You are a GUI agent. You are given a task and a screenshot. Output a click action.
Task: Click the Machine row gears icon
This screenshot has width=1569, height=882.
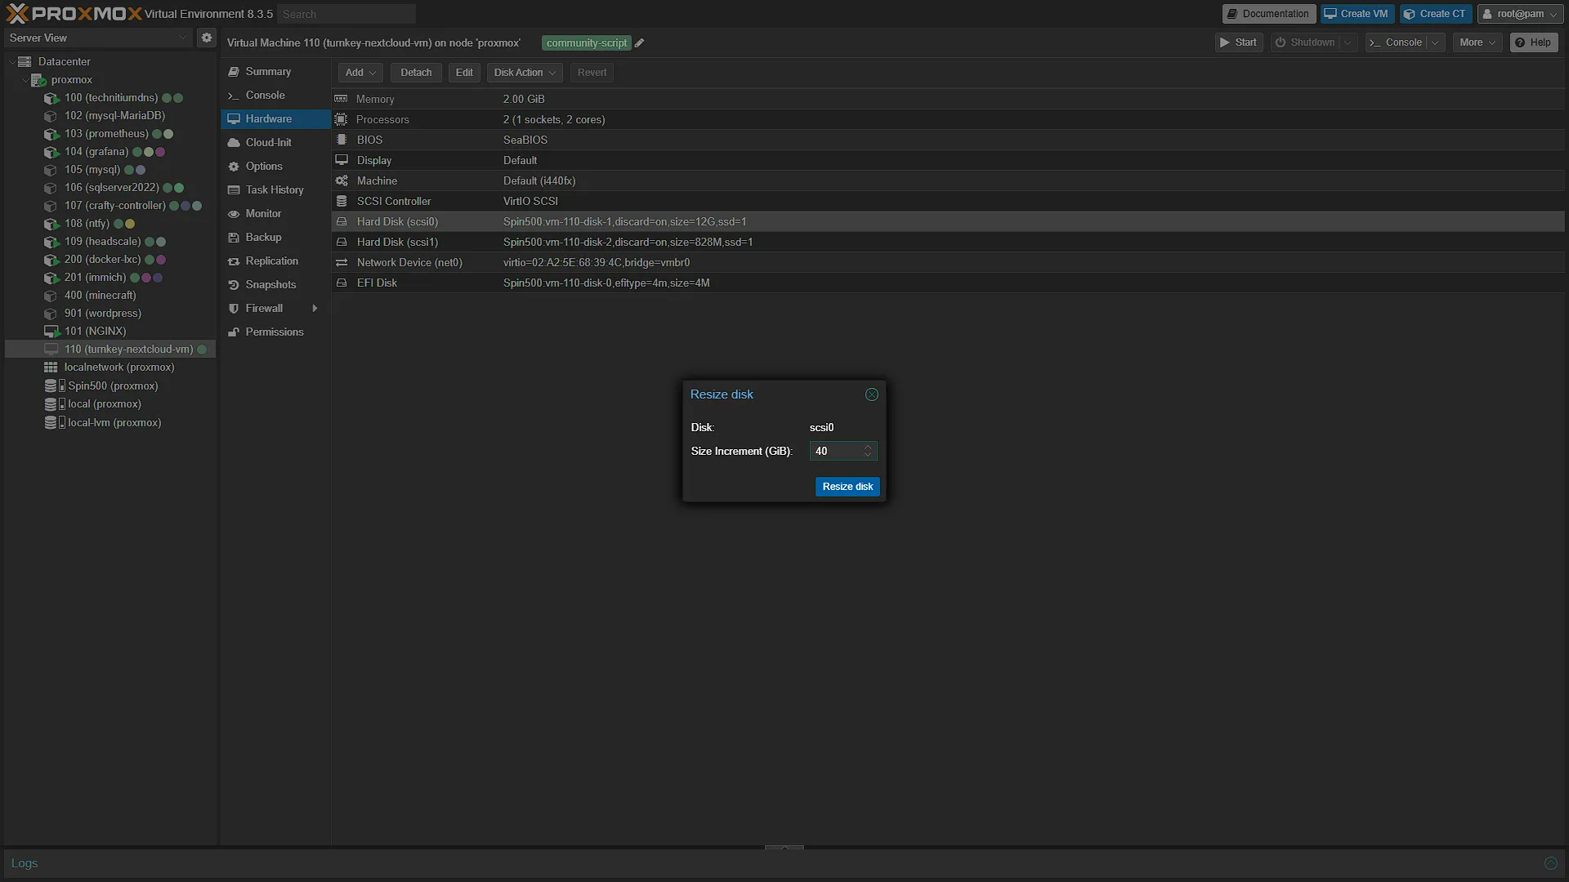pos(342,180)
